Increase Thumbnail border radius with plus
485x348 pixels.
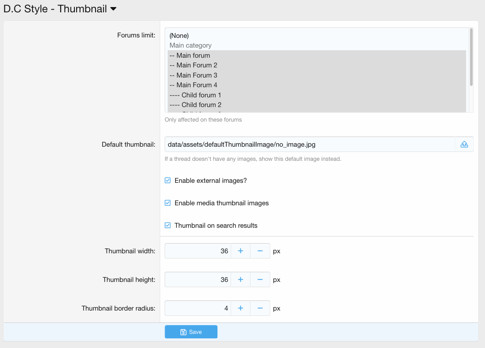tap(240, 308)
